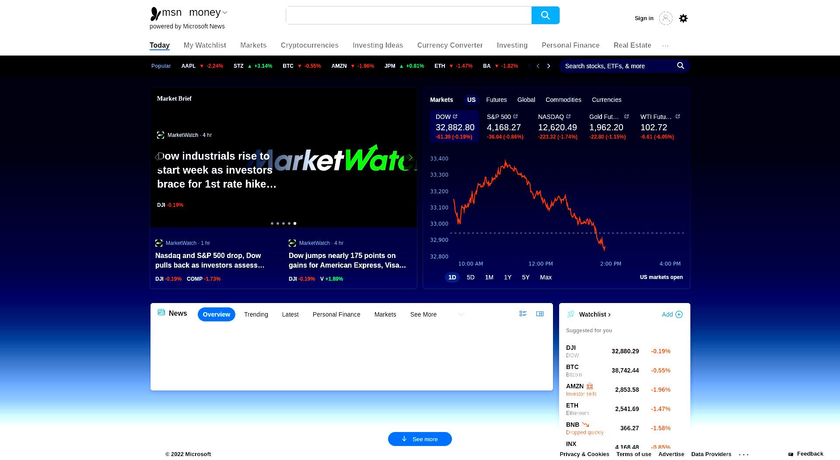Select the fifth carousel dot
The width and height of the screenshot is (840, 460).
pyautogui.click(x=295, y=223)
